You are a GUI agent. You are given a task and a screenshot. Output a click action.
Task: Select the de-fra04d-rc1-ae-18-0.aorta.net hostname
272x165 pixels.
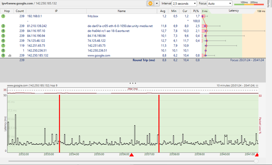pos(108,31)
